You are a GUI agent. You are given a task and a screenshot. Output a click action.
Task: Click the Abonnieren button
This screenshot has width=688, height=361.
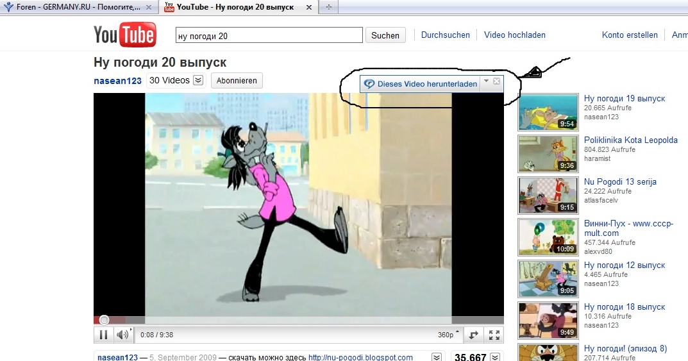(237, 81)
